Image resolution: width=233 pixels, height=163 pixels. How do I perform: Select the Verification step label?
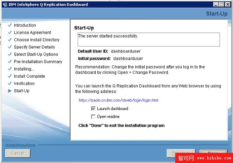click(24, 84)
